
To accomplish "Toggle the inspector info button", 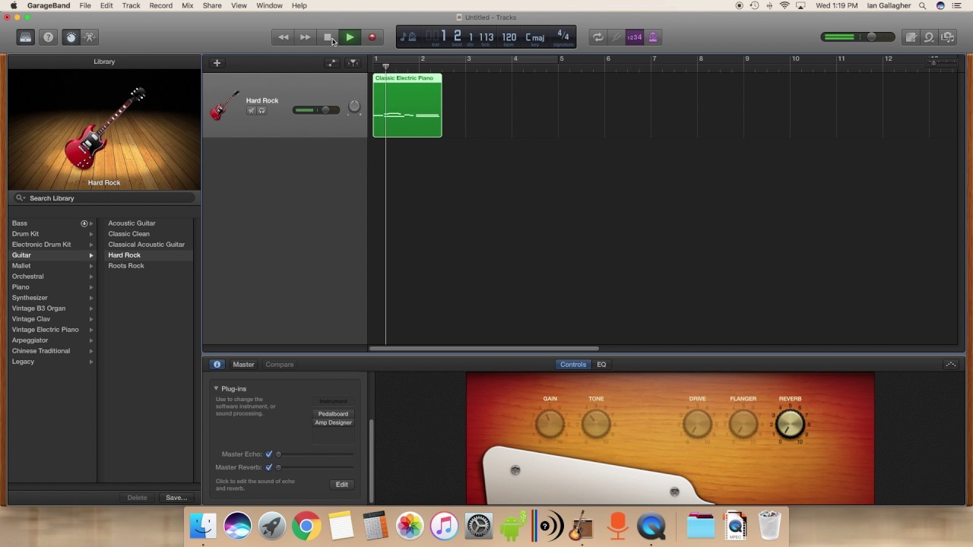I will pyautogui.click(x=217, y=365).
